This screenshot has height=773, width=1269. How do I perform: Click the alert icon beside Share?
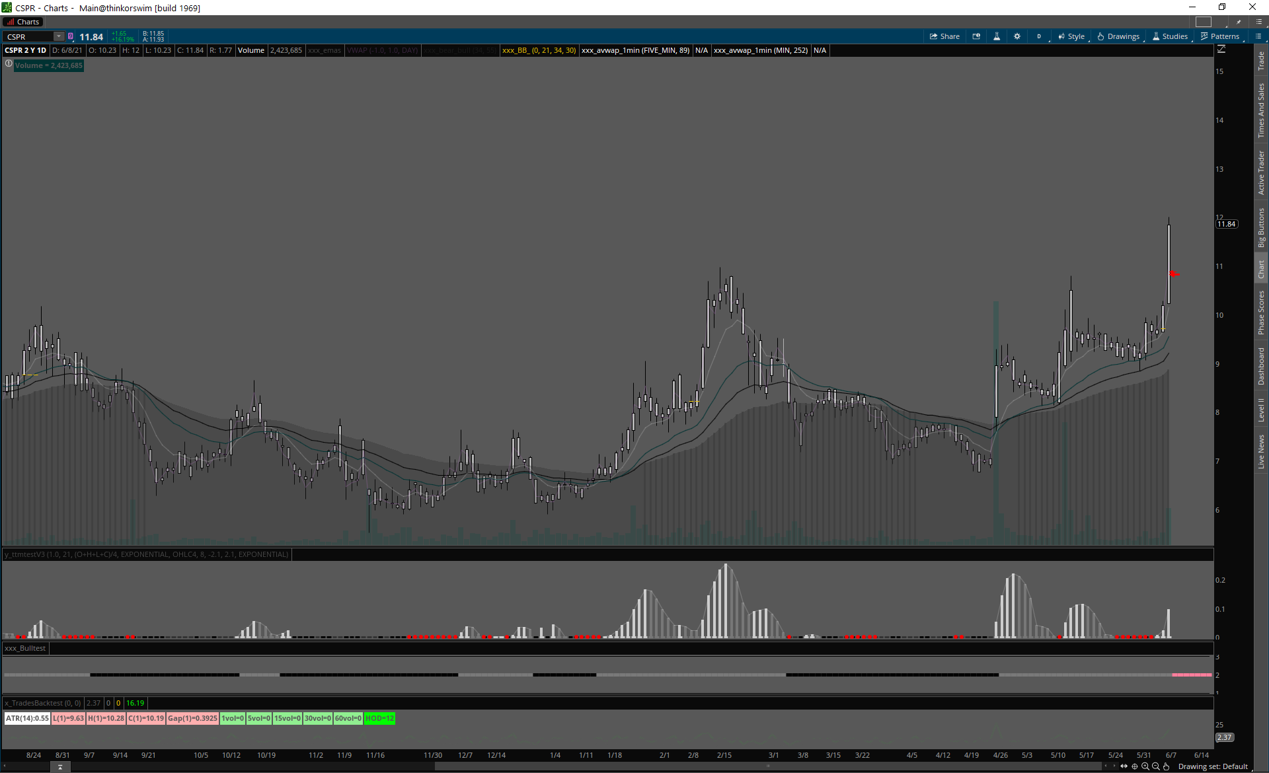[976, 36]
